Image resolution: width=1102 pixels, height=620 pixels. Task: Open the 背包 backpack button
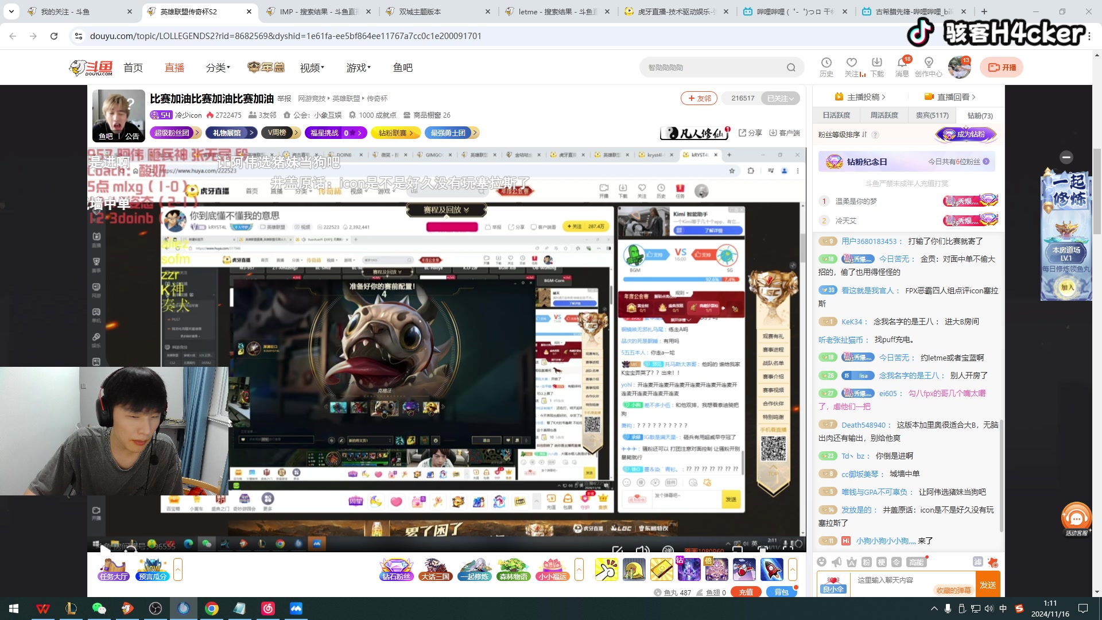tap(781, 592)
